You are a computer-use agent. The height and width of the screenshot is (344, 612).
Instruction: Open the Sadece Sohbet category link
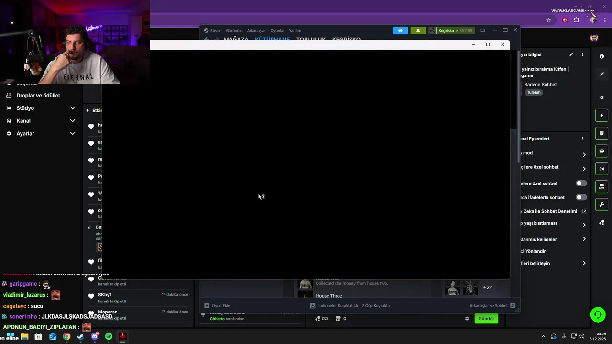coord(540,85)
